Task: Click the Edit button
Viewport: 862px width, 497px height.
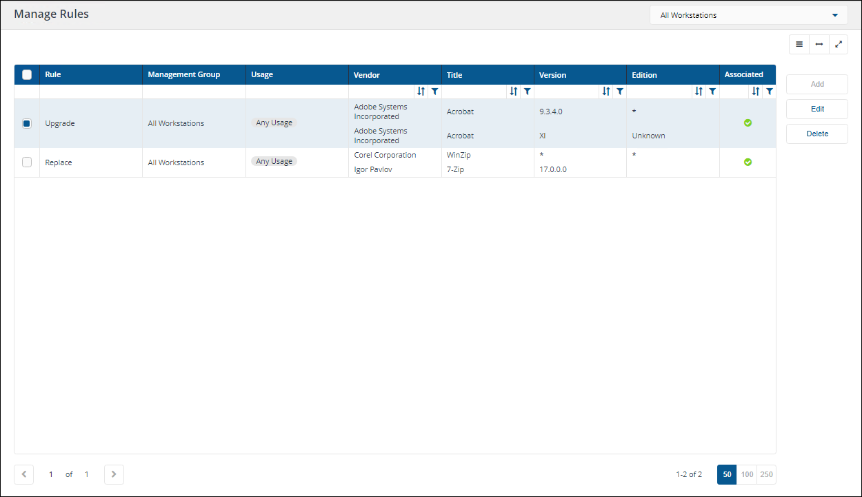Action: (x=817, y=109)
